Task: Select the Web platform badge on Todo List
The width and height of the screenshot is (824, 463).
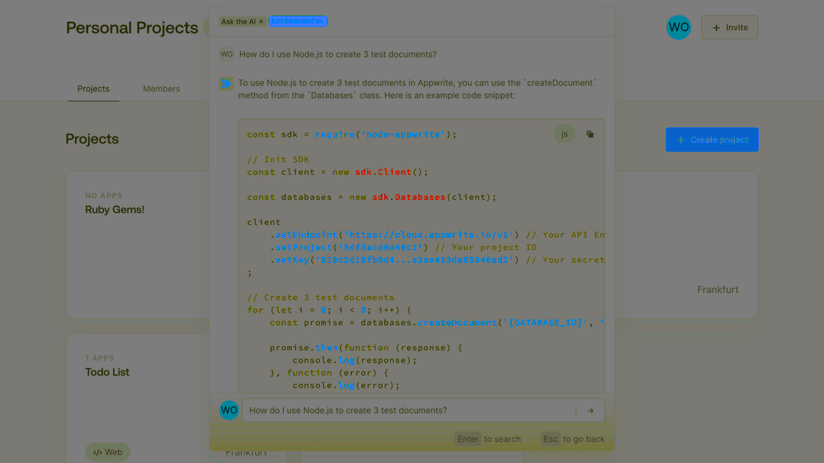Action: (108, 451)
